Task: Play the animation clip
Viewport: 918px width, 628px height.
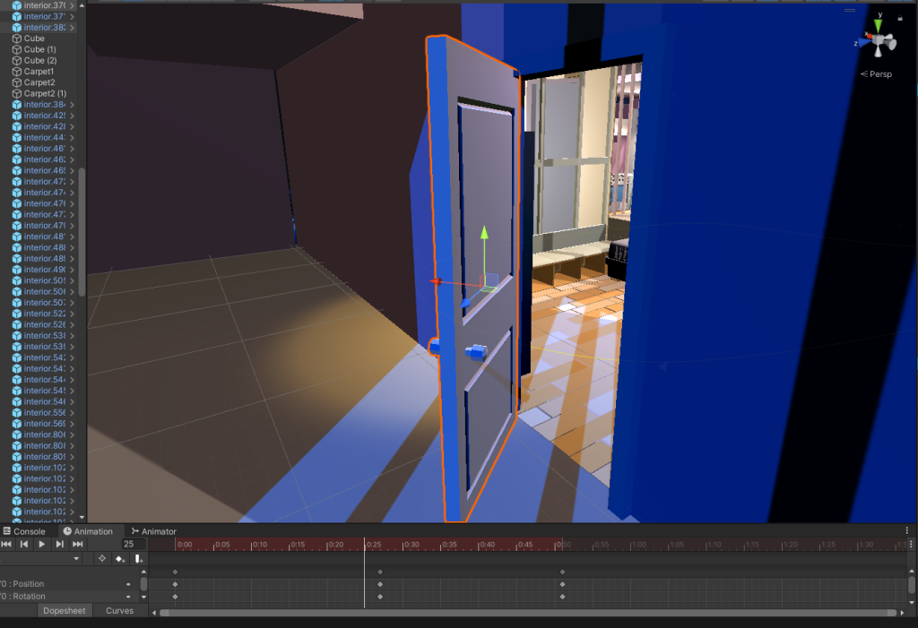Action: pyautogui.click(x=41, y=544)
